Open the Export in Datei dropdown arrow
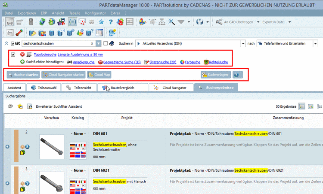 289,22
